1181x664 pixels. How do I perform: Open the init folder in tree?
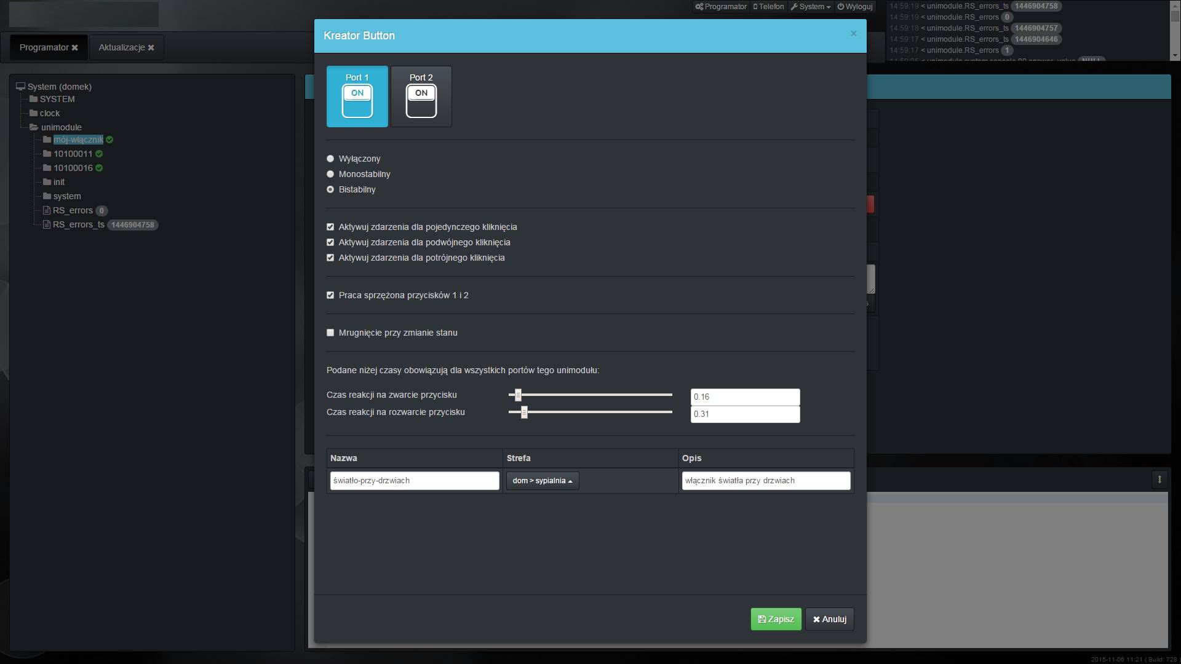click(58, 182)
